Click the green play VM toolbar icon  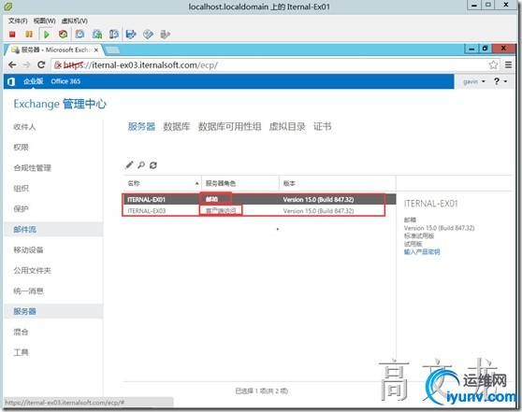point(46,35)
